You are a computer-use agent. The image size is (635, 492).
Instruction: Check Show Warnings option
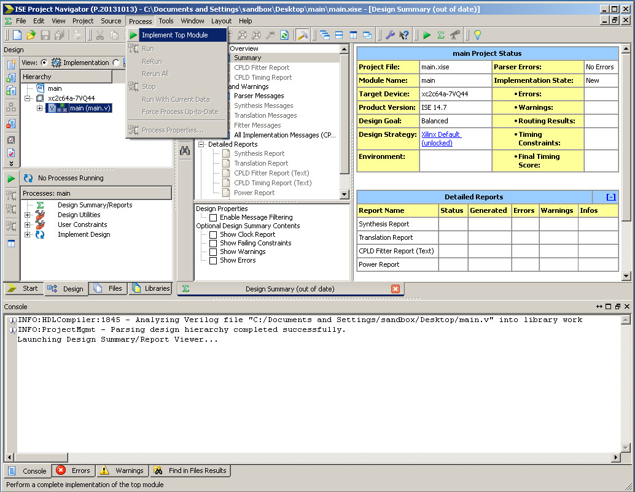click(213, 252)
